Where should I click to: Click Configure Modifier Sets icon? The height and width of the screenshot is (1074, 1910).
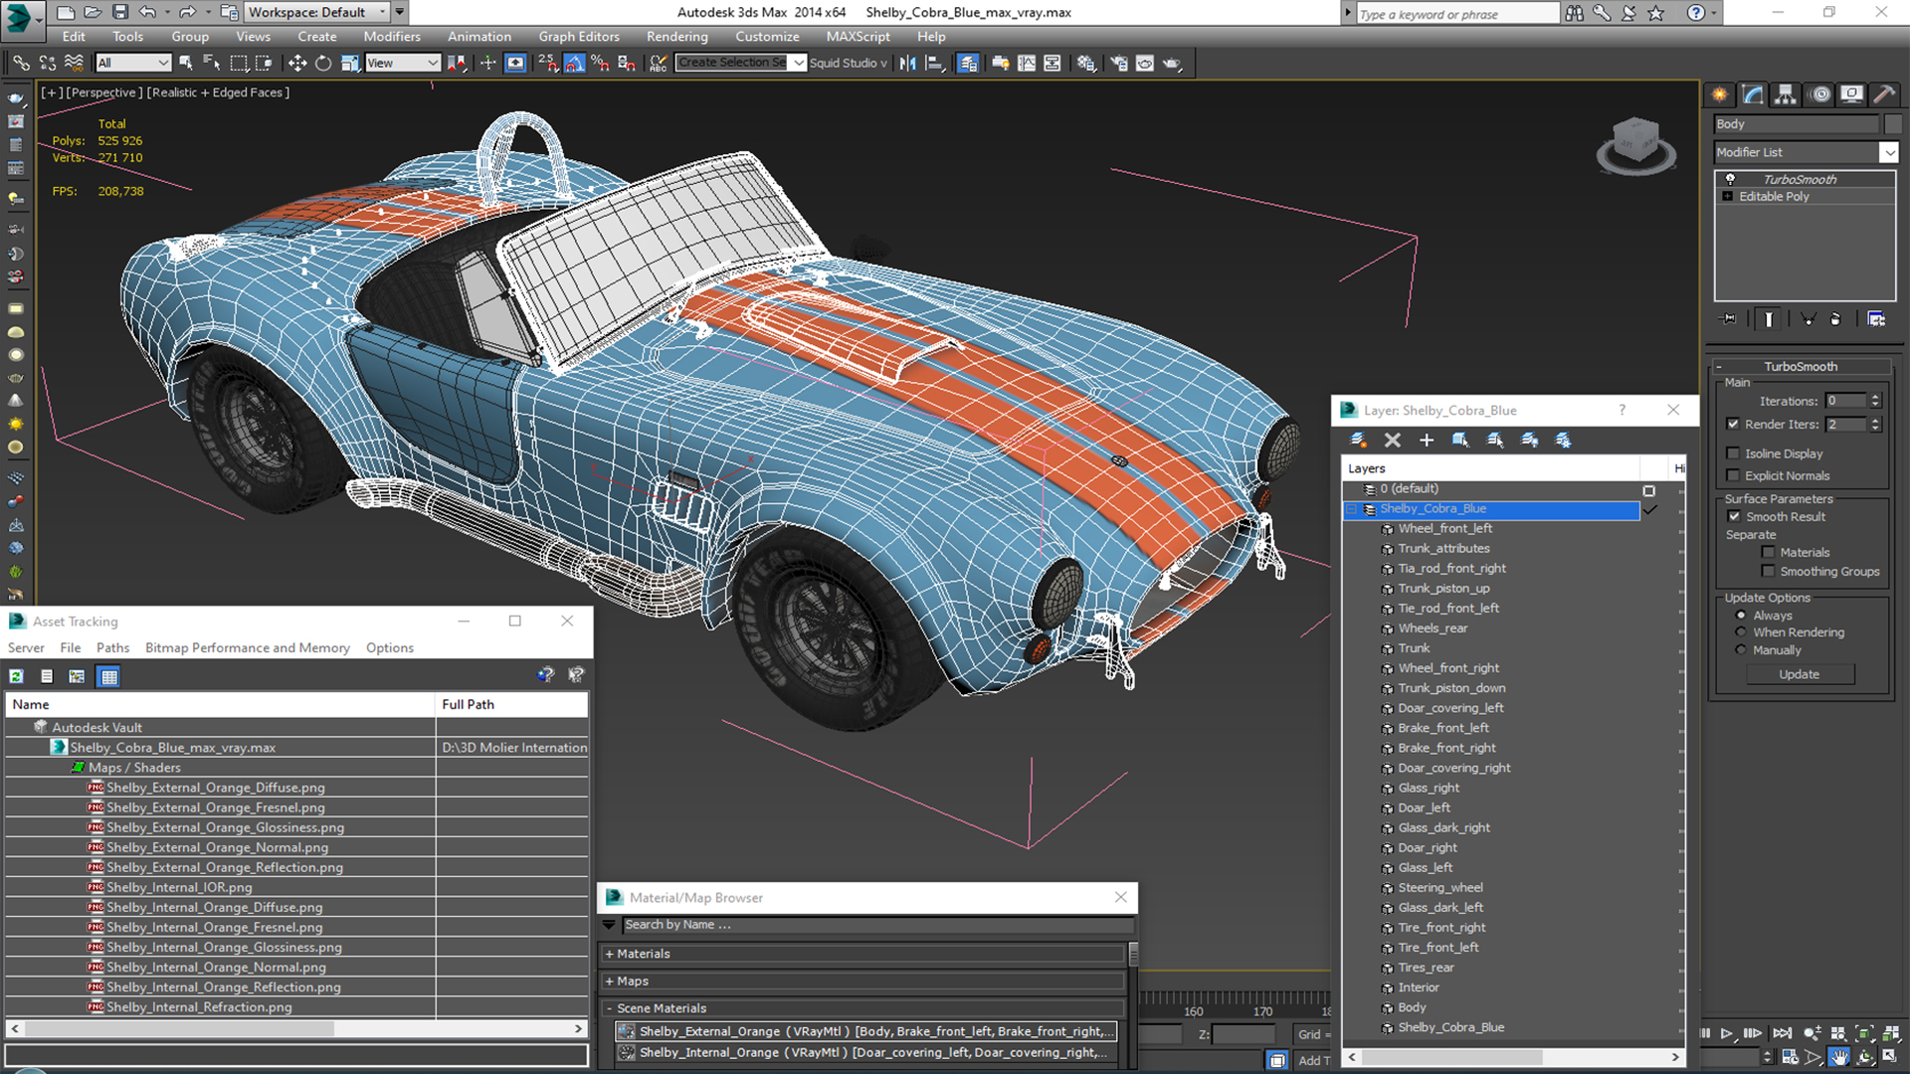[1876, 319]
